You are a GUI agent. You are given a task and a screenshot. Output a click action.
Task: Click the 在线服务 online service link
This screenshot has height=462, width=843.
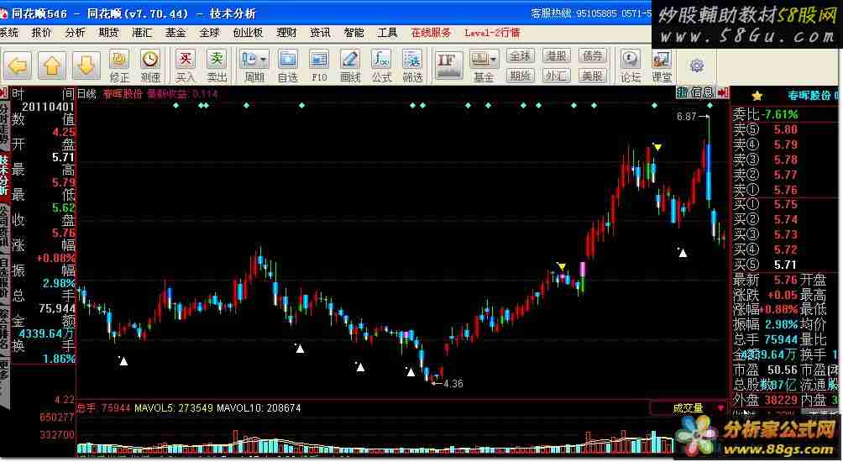(x=431, y=33)
